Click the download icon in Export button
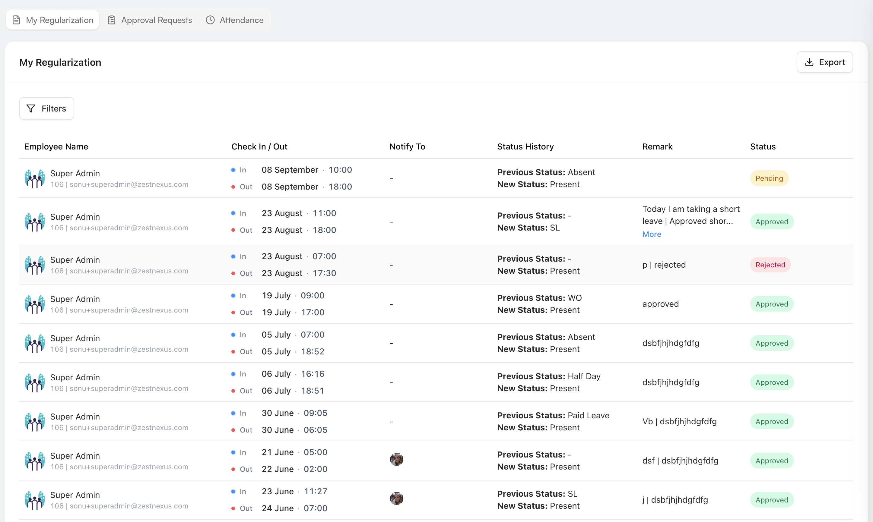The height and width of the screenshot is (522, 873). [809, 62]
